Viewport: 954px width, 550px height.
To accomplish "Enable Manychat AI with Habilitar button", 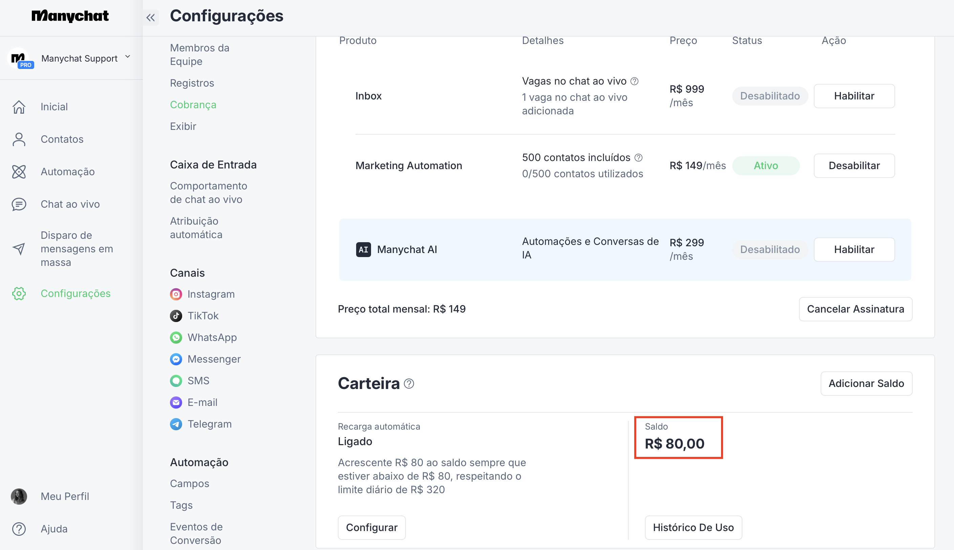I will coord(854,249).
